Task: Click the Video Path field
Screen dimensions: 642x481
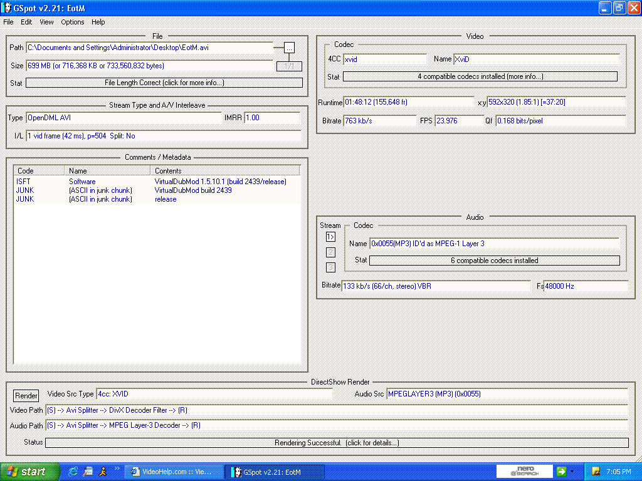Action: point(337,410)
